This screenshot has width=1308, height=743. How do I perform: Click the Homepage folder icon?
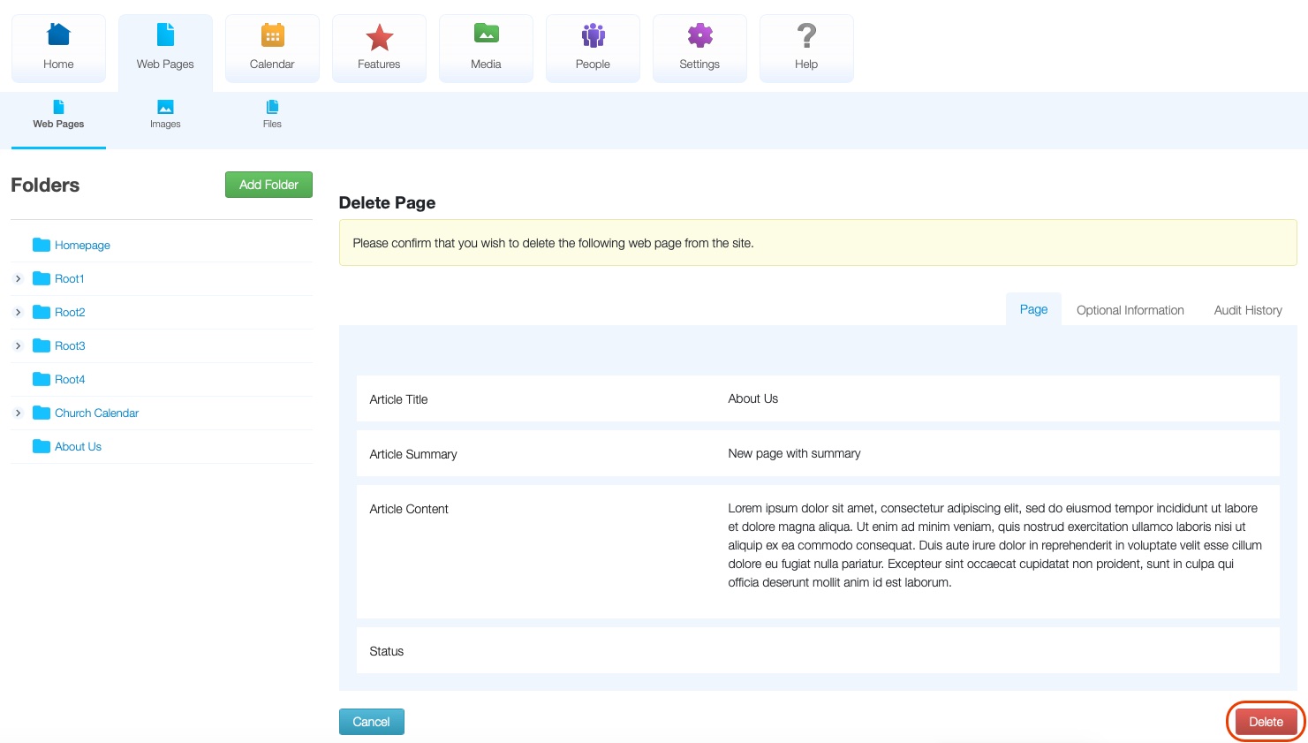[41, 245]
